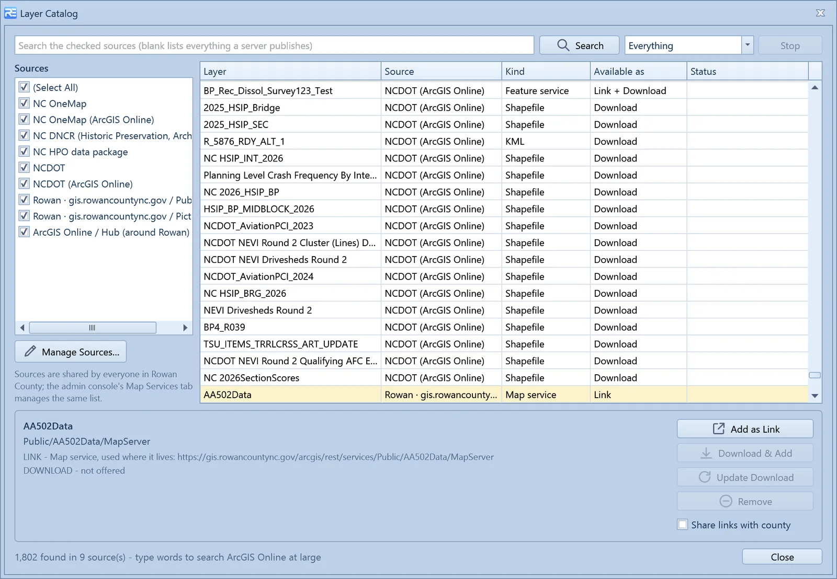Click the Add as Link button
This screenshot has width=837, height=579.
pos(745,429)
